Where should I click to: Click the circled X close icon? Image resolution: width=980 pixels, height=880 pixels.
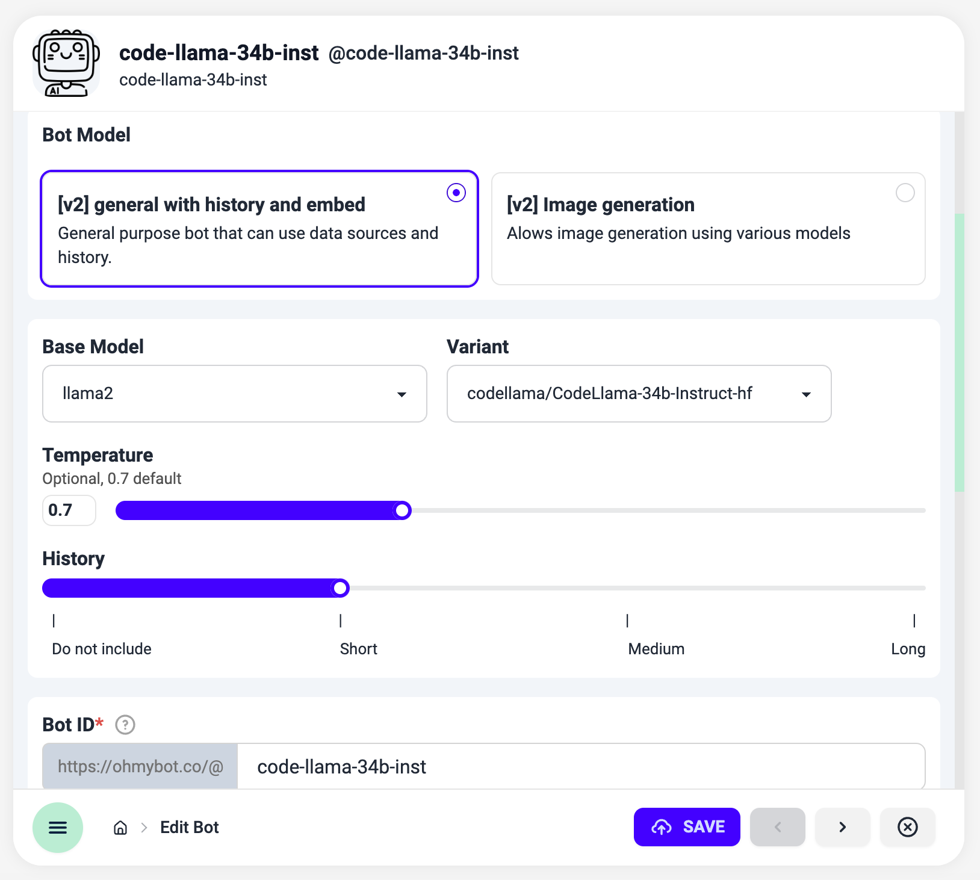[x=907, y=827]
